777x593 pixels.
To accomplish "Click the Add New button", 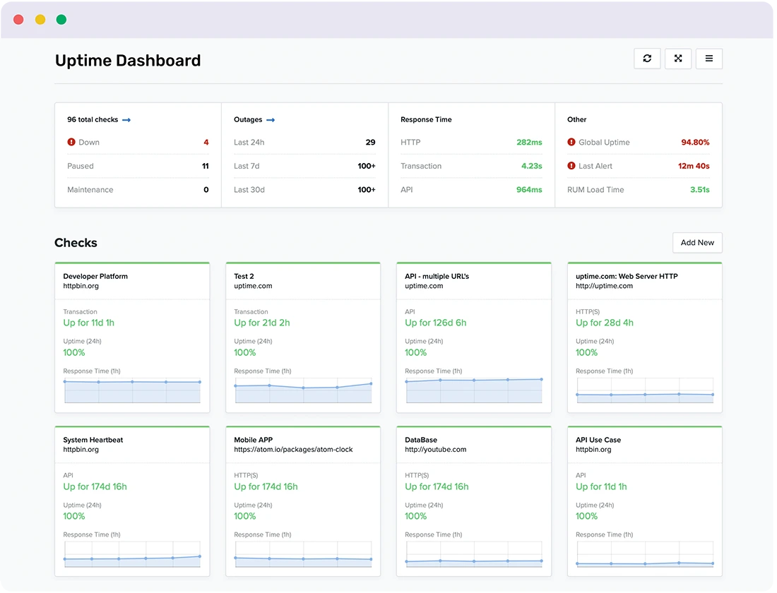I will coord(697,242).
